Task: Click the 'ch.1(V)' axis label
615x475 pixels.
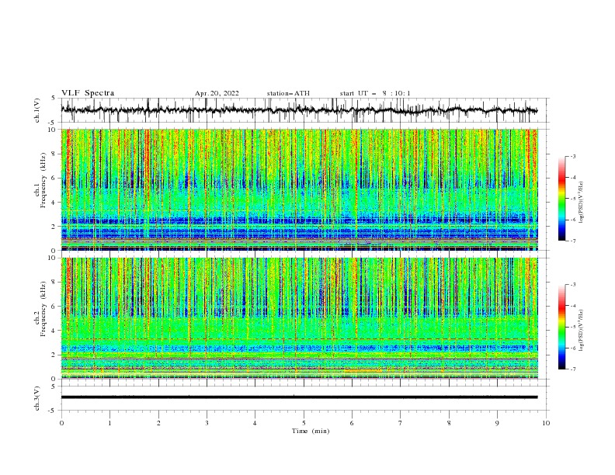Action: tap(37, 110)
